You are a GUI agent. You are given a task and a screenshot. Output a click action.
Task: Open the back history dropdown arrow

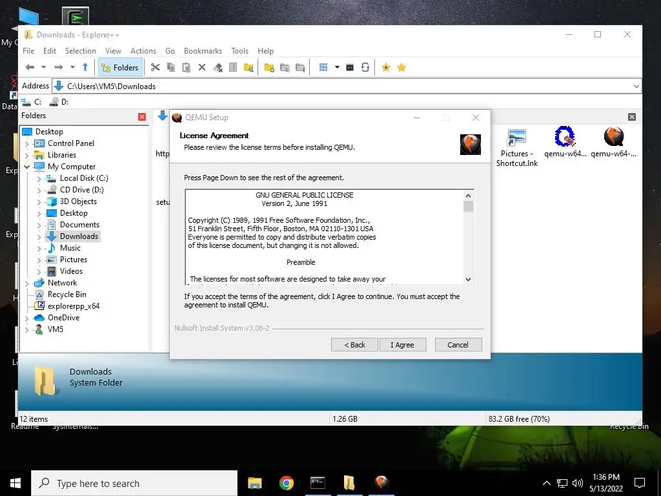point(43,67)
